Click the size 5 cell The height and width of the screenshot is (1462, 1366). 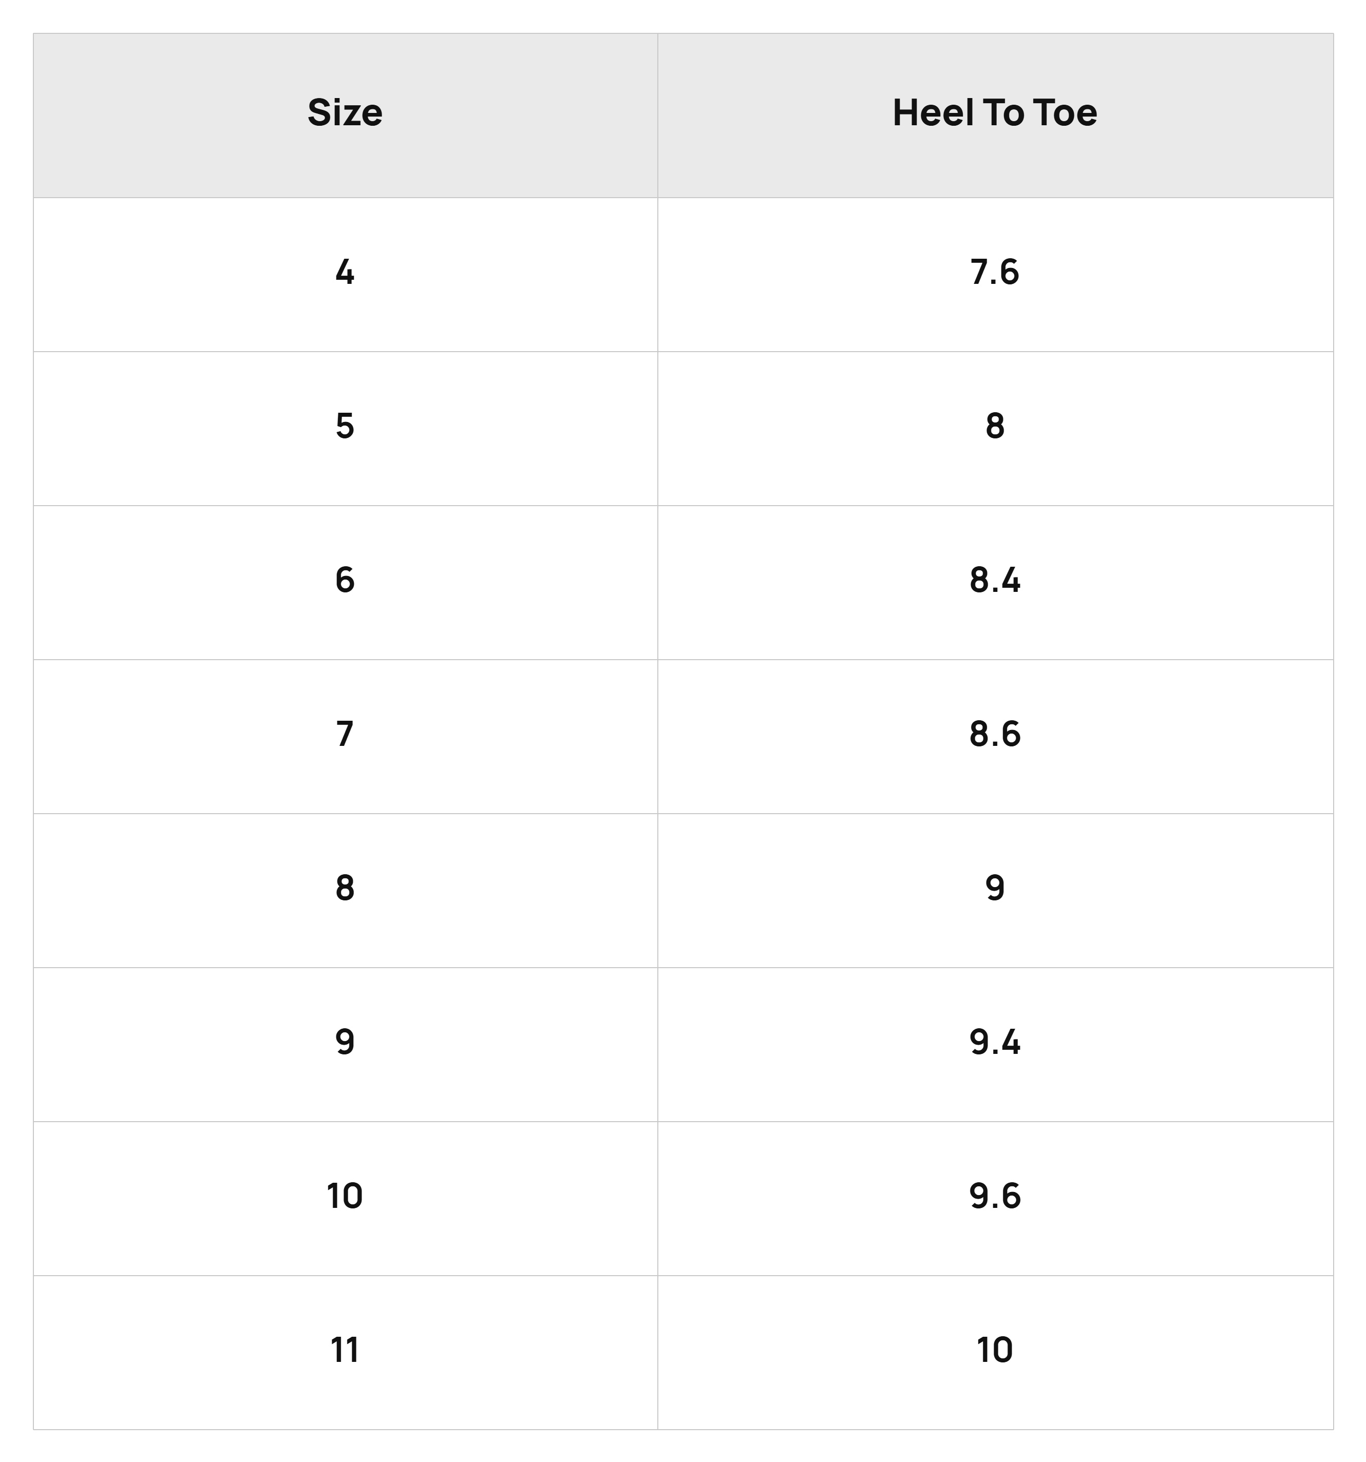(x=345, y=428)
